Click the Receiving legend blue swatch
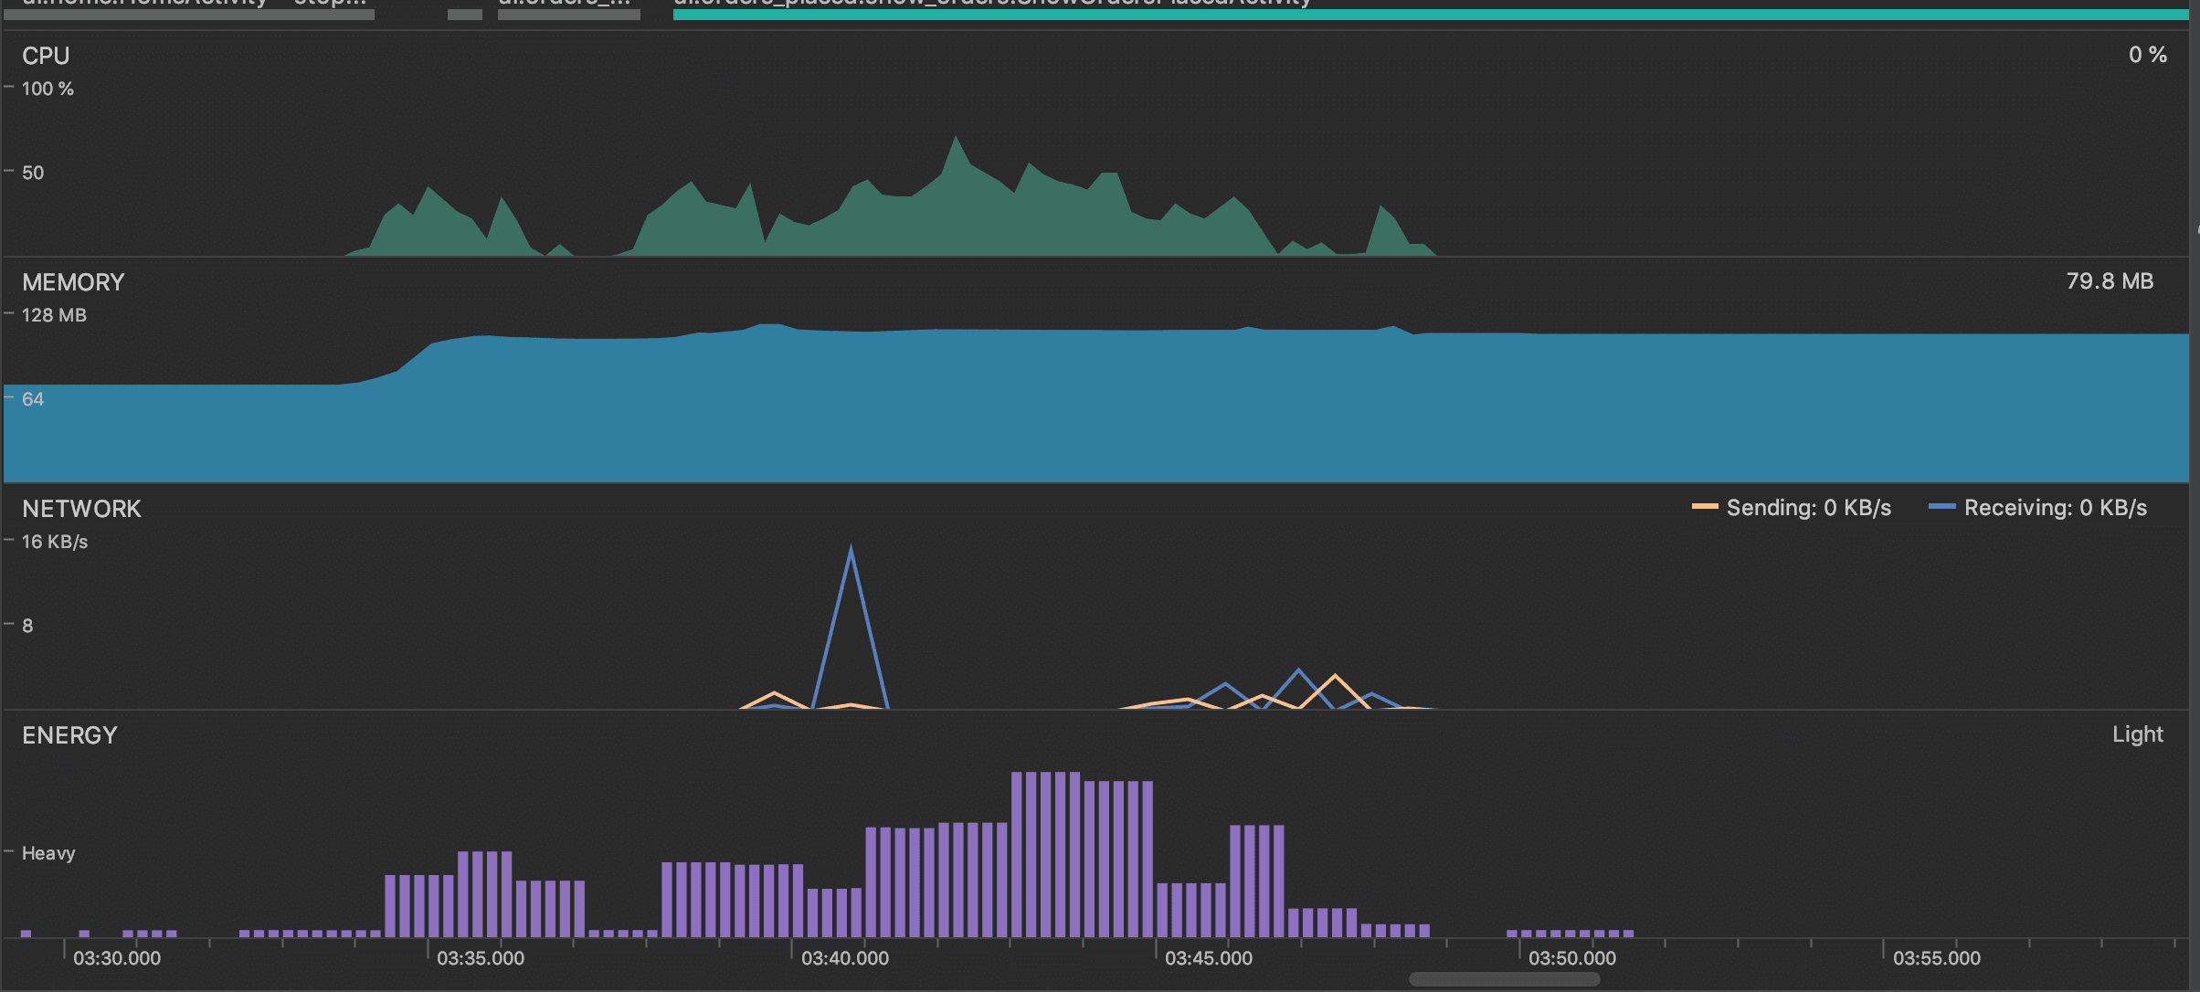The height and width of the screenshot is (992, 2200). click(x=1941, y=507)
